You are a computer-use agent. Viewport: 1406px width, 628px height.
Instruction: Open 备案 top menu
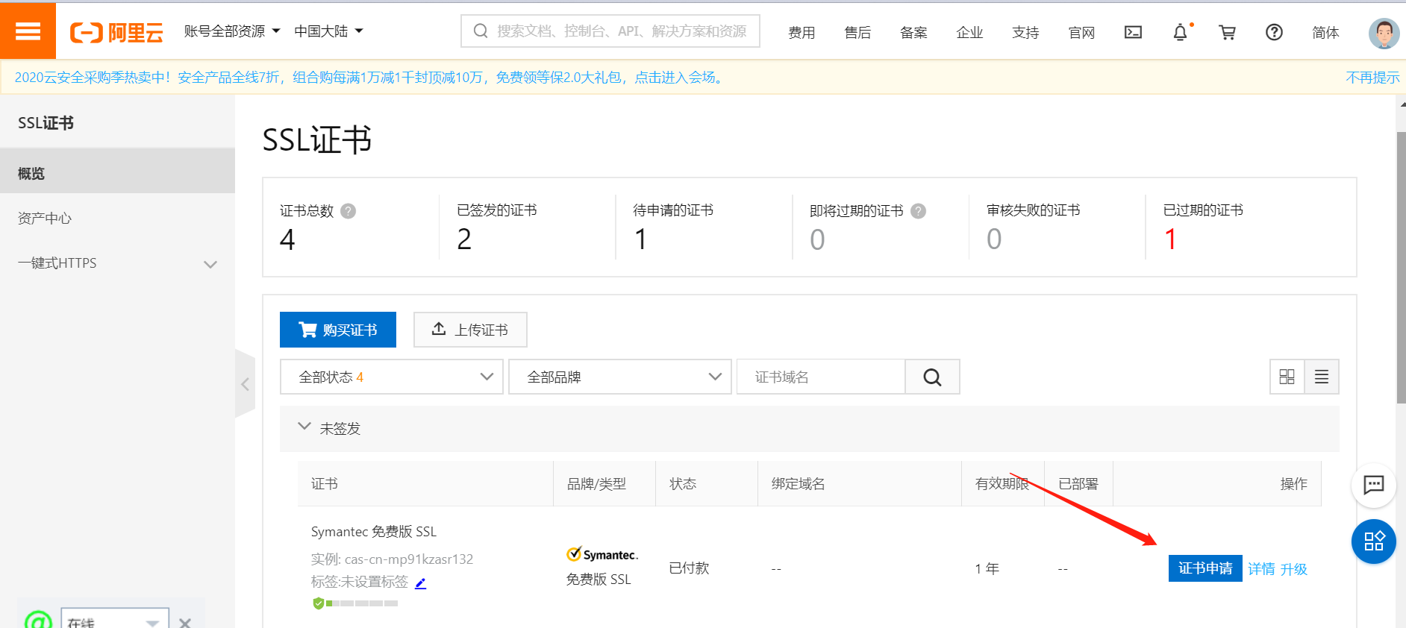pos(913,33)
